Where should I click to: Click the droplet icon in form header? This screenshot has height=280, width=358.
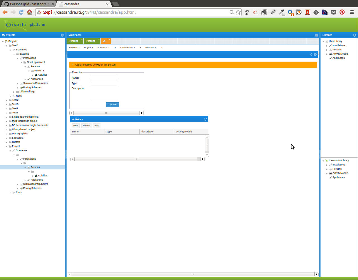311,54
